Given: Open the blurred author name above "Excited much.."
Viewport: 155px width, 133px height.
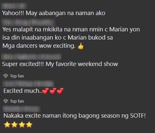Looking at the screenshot, I should click(28, 84).
